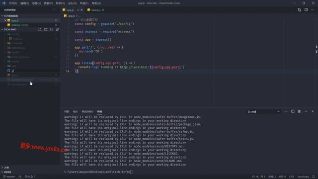Open the Run (R) menu
Viewport: 318px width, 179px height.
tap(72, 3)
